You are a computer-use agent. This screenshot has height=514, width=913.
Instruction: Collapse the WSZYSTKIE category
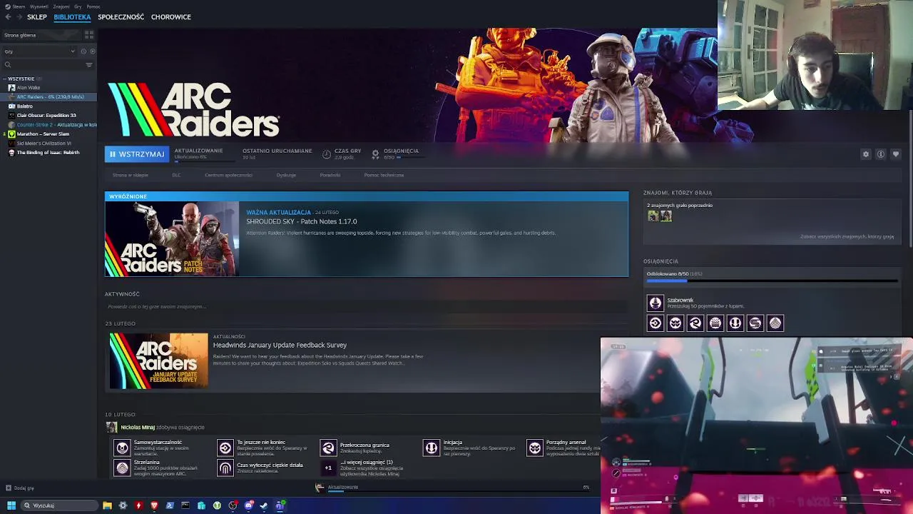pos(4,79)
